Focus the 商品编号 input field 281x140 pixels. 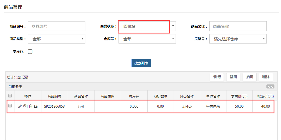(57, 26)
